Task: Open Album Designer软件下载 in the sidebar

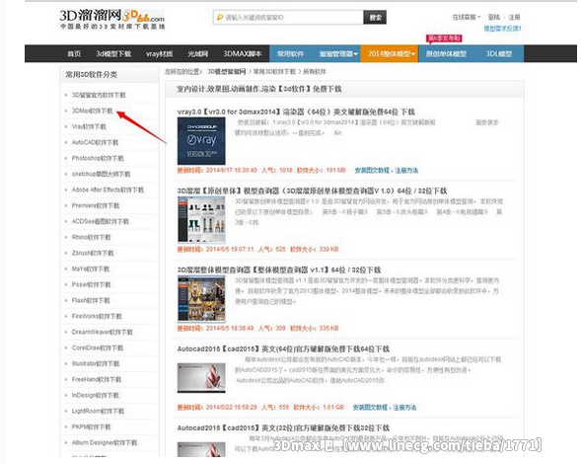Action: point(105,442)
